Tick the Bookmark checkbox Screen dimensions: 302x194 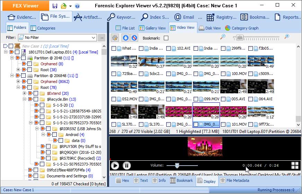click(166, 38)
